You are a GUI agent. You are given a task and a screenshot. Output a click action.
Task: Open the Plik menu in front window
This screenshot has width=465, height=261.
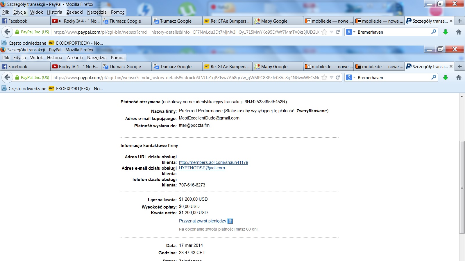[6, 57]
